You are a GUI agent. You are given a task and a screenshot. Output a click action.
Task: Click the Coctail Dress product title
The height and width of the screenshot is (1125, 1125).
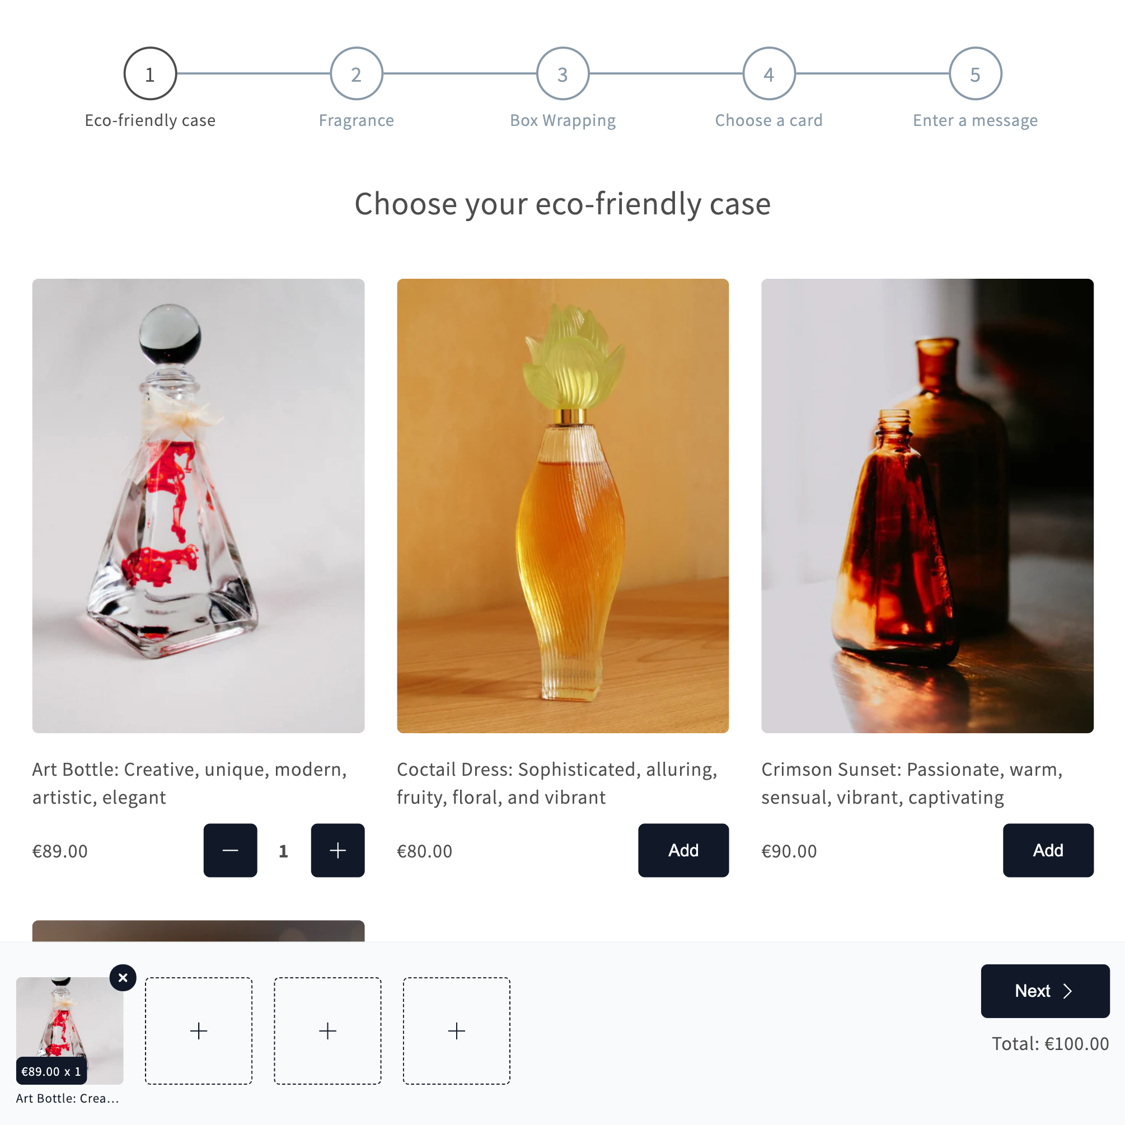tap(557, 783)
